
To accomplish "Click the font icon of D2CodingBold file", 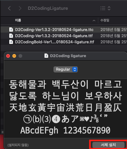I will click(11, 42).
